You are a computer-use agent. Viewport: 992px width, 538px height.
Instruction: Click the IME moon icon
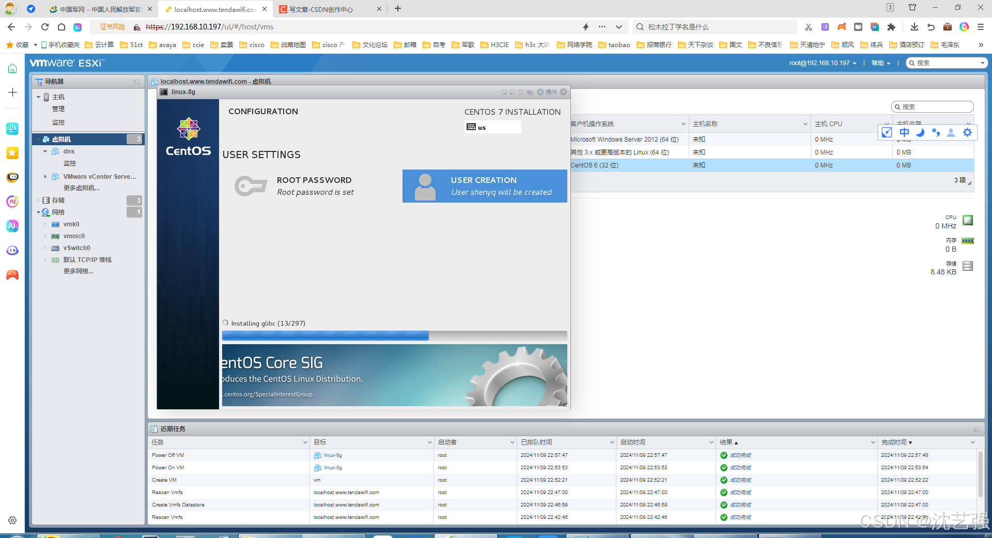[x=920, y=132]
